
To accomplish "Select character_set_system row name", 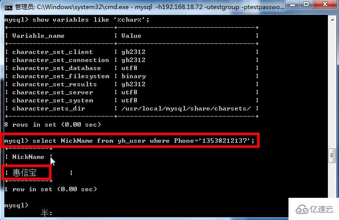I will click(x=53, y=100).
